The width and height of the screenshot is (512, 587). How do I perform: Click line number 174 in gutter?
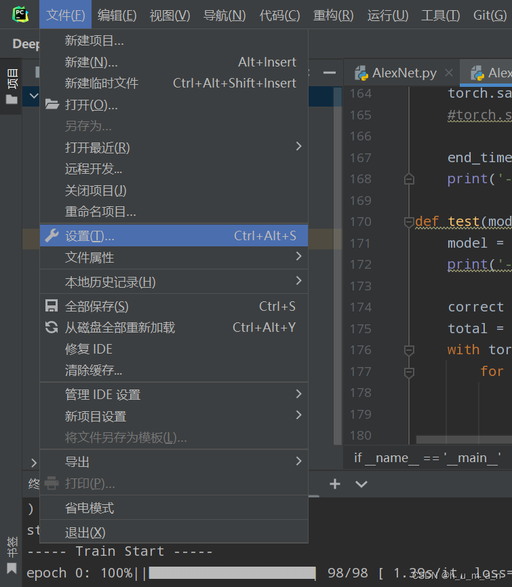pos(361,307)
